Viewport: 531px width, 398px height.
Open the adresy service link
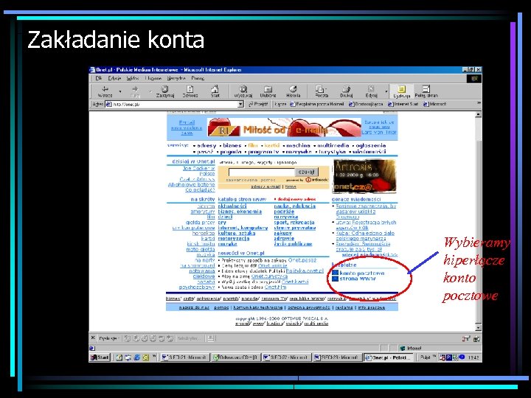pyautogui.click(x=206, y=145)
